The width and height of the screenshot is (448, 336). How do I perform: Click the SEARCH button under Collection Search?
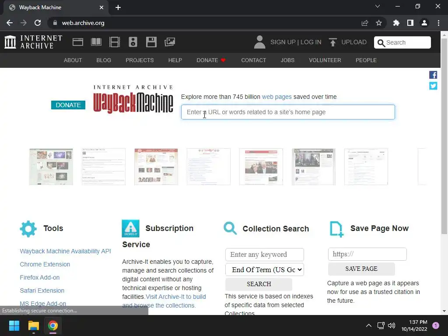pos(259,284)
